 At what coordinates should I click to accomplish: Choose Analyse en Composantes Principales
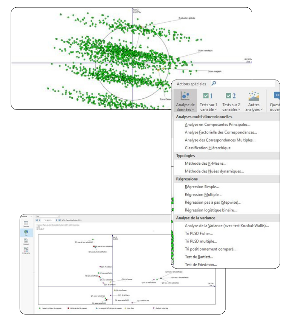[x=217, y=125]
